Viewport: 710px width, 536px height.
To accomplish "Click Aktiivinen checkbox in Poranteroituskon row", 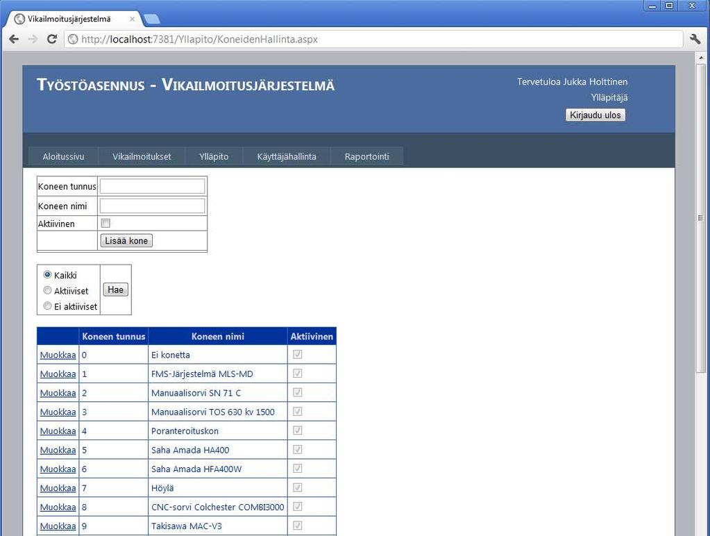I will [298, 430].
